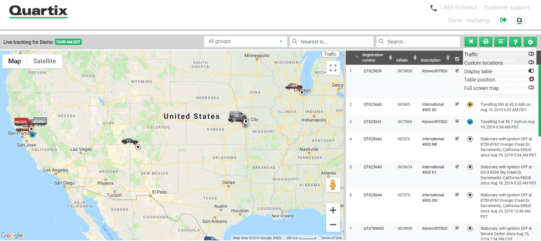Click into the Nearest to search field

331,42
